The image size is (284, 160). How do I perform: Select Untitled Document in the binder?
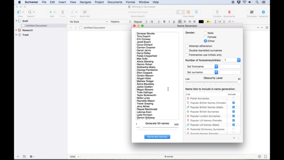click(36, 26)
